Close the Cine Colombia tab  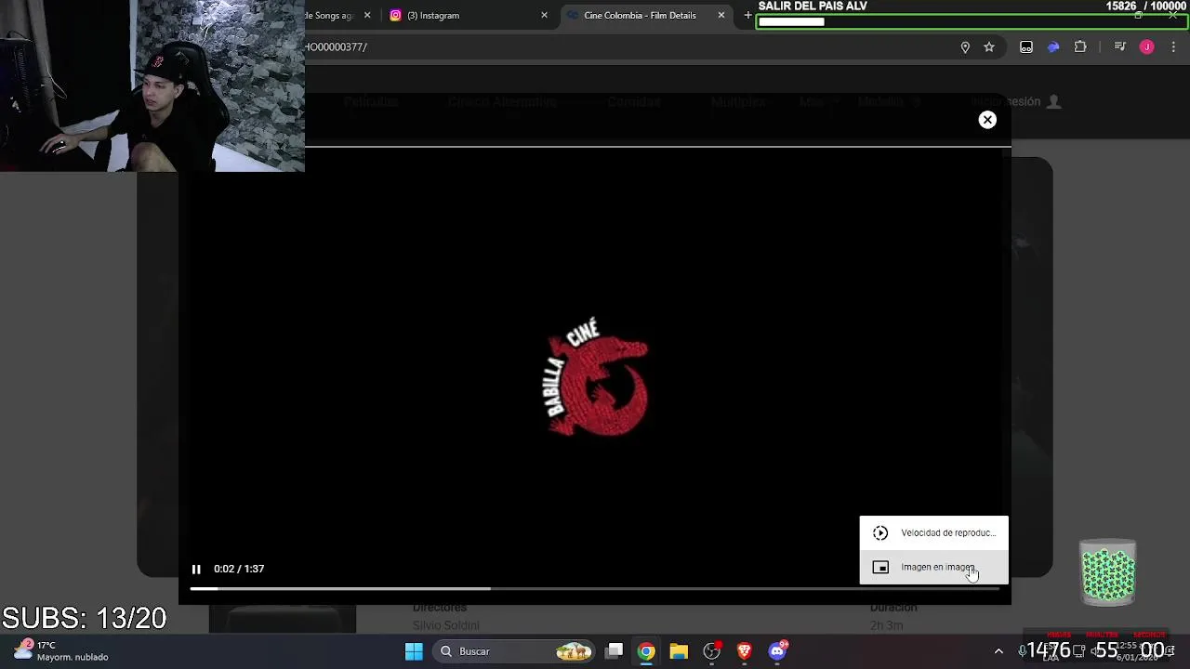pos(721,15)
